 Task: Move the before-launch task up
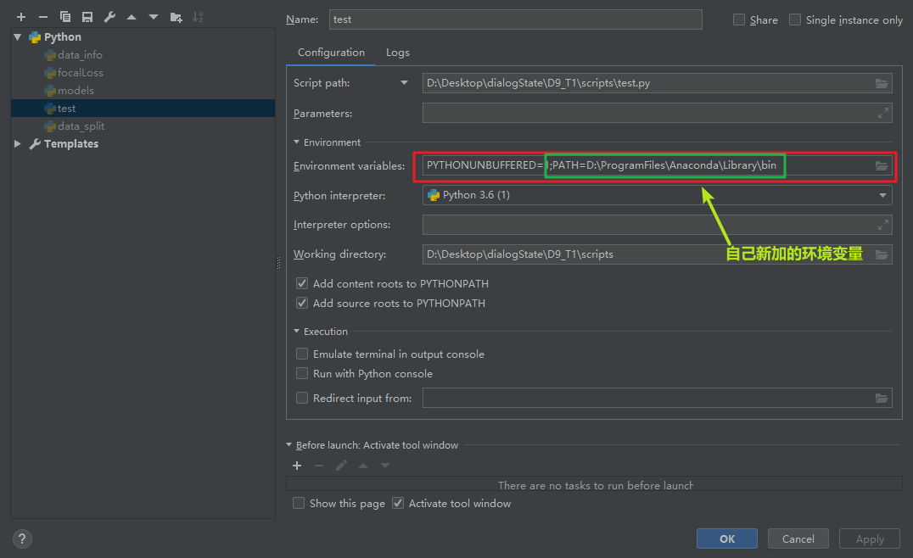[363, 466]
